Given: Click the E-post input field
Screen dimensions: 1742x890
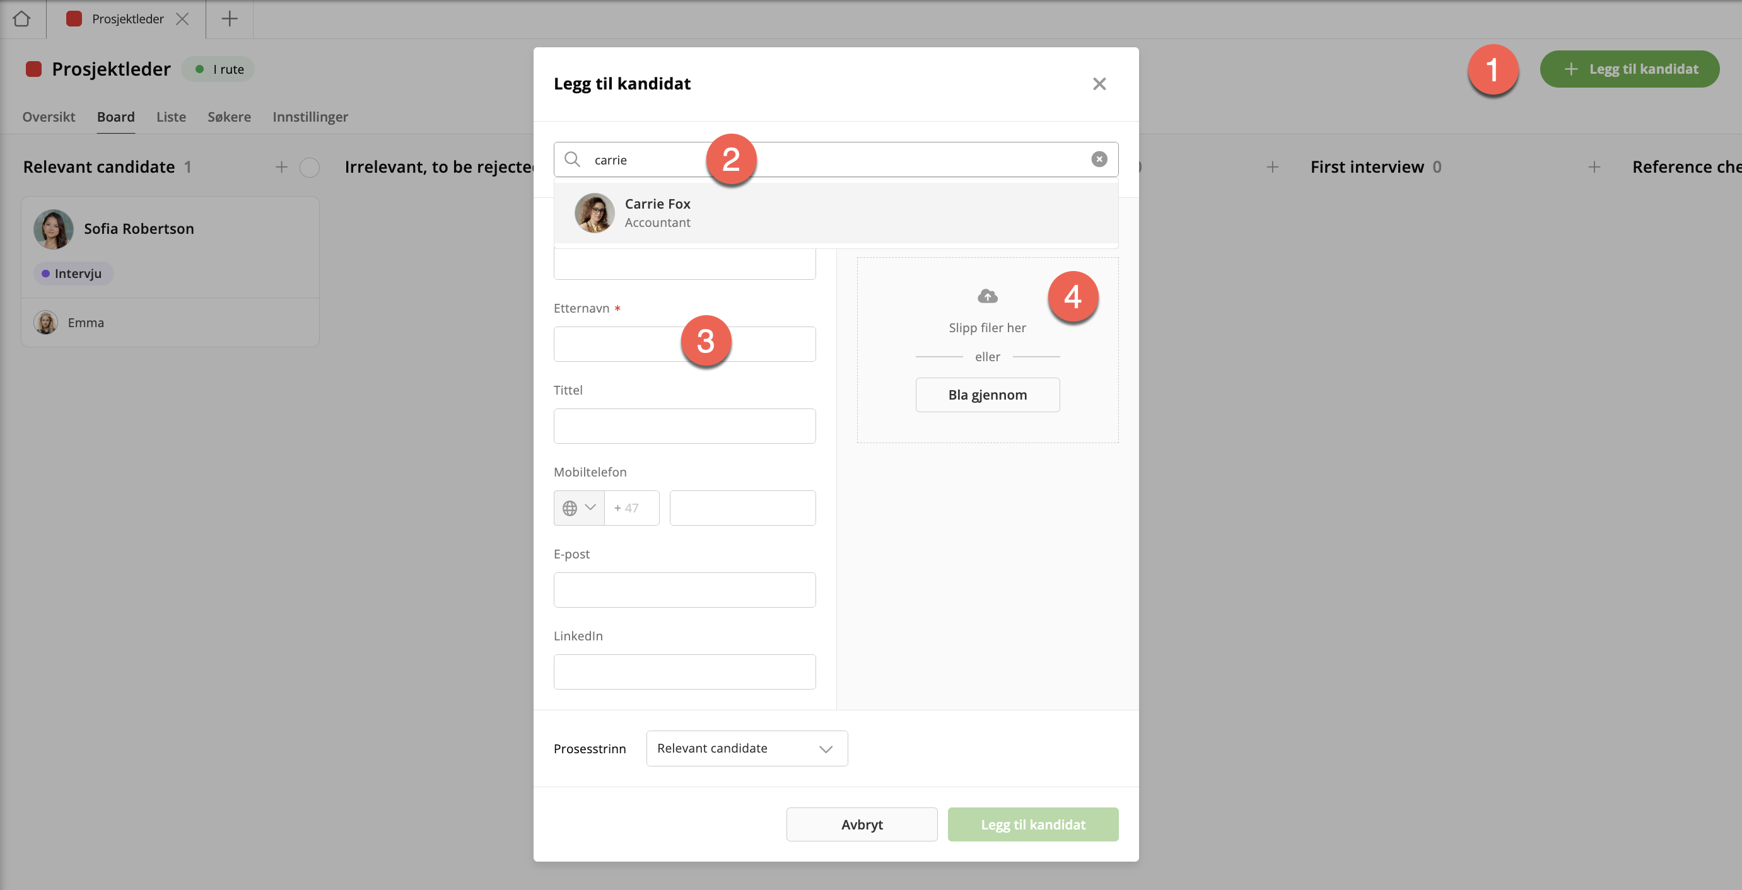Looking at the screenshot, I should (684, 589).
